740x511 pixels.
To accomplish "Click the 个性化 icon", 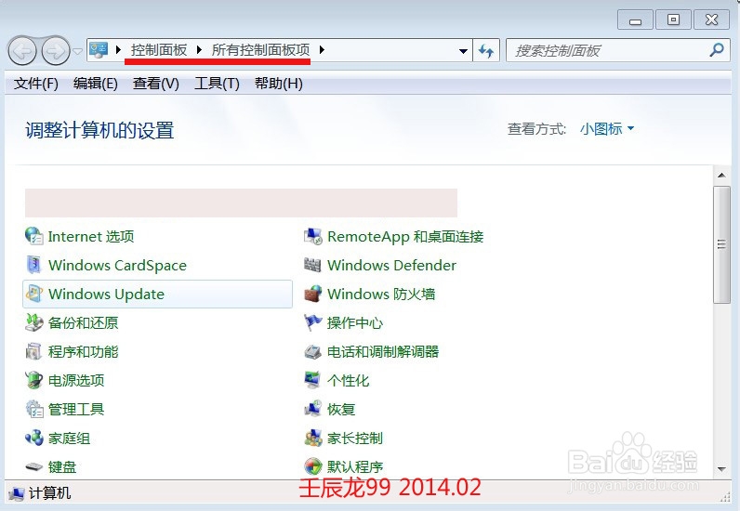I will 313,380.
